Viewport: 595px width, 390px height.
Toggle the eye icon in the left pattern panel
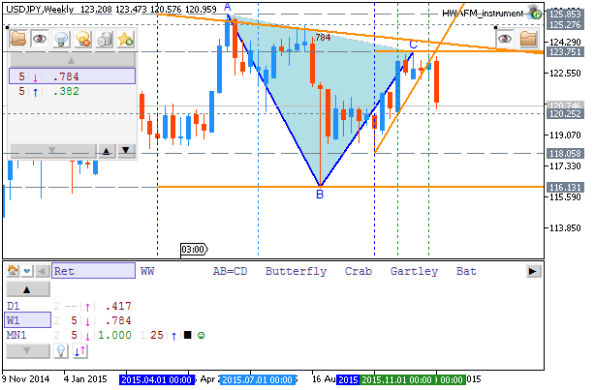coord(40,39)
